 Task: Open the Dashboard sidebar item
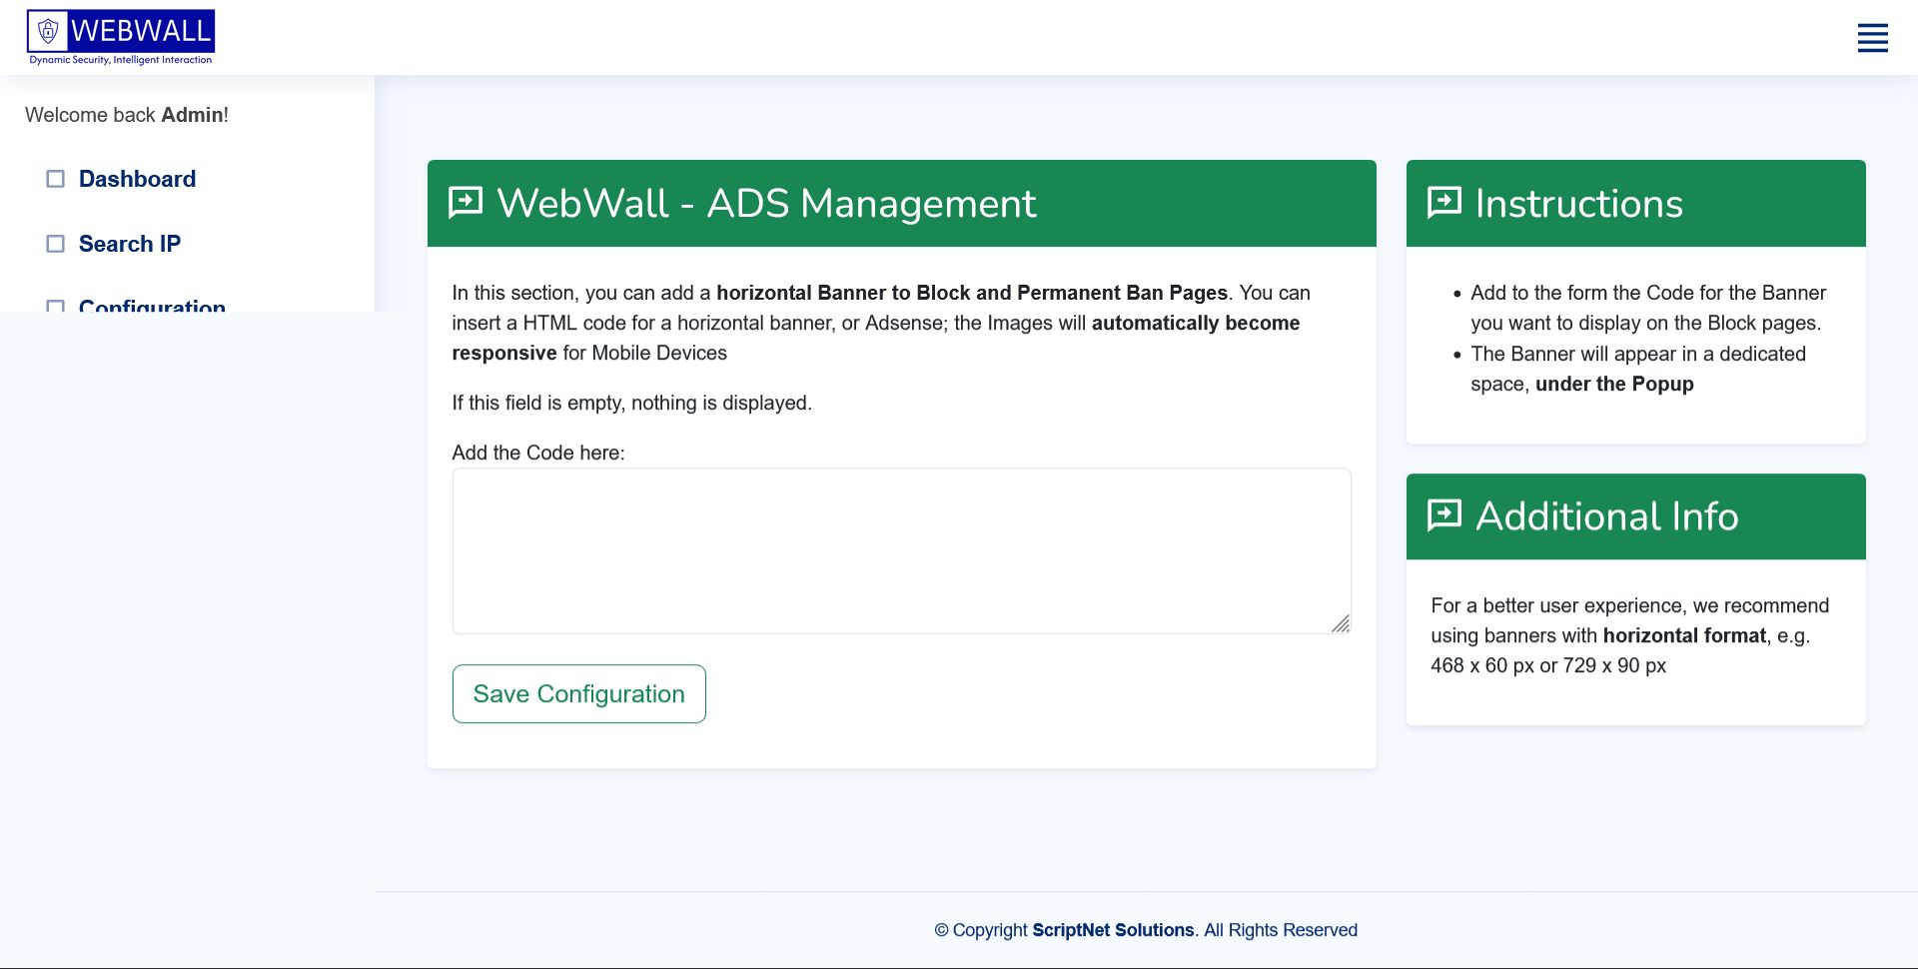pyautogui.click(x=137, y=179)
